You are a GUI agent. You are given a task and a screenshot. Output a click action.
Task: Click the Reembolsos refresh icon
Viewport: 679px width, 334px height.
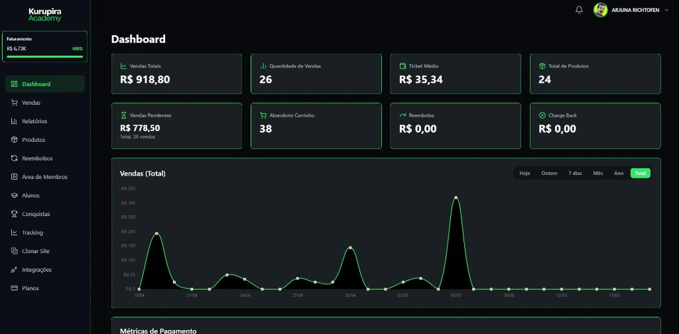click(15, 158)
